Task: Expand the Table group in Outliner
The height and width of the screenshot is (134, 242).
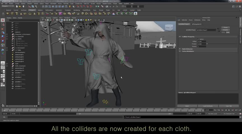Action: [7, 50]
